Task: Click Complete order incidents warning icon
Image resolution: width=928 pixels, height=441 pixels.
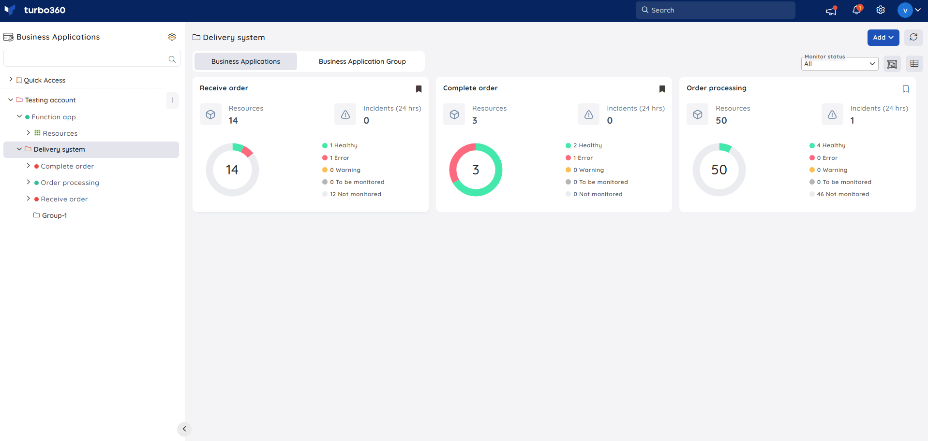Action: [x=589, y=114]
